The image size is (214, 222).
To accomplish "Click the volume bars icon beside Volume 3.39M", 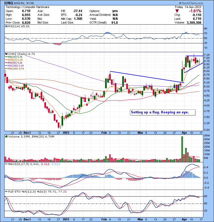I will click(6, 136).
